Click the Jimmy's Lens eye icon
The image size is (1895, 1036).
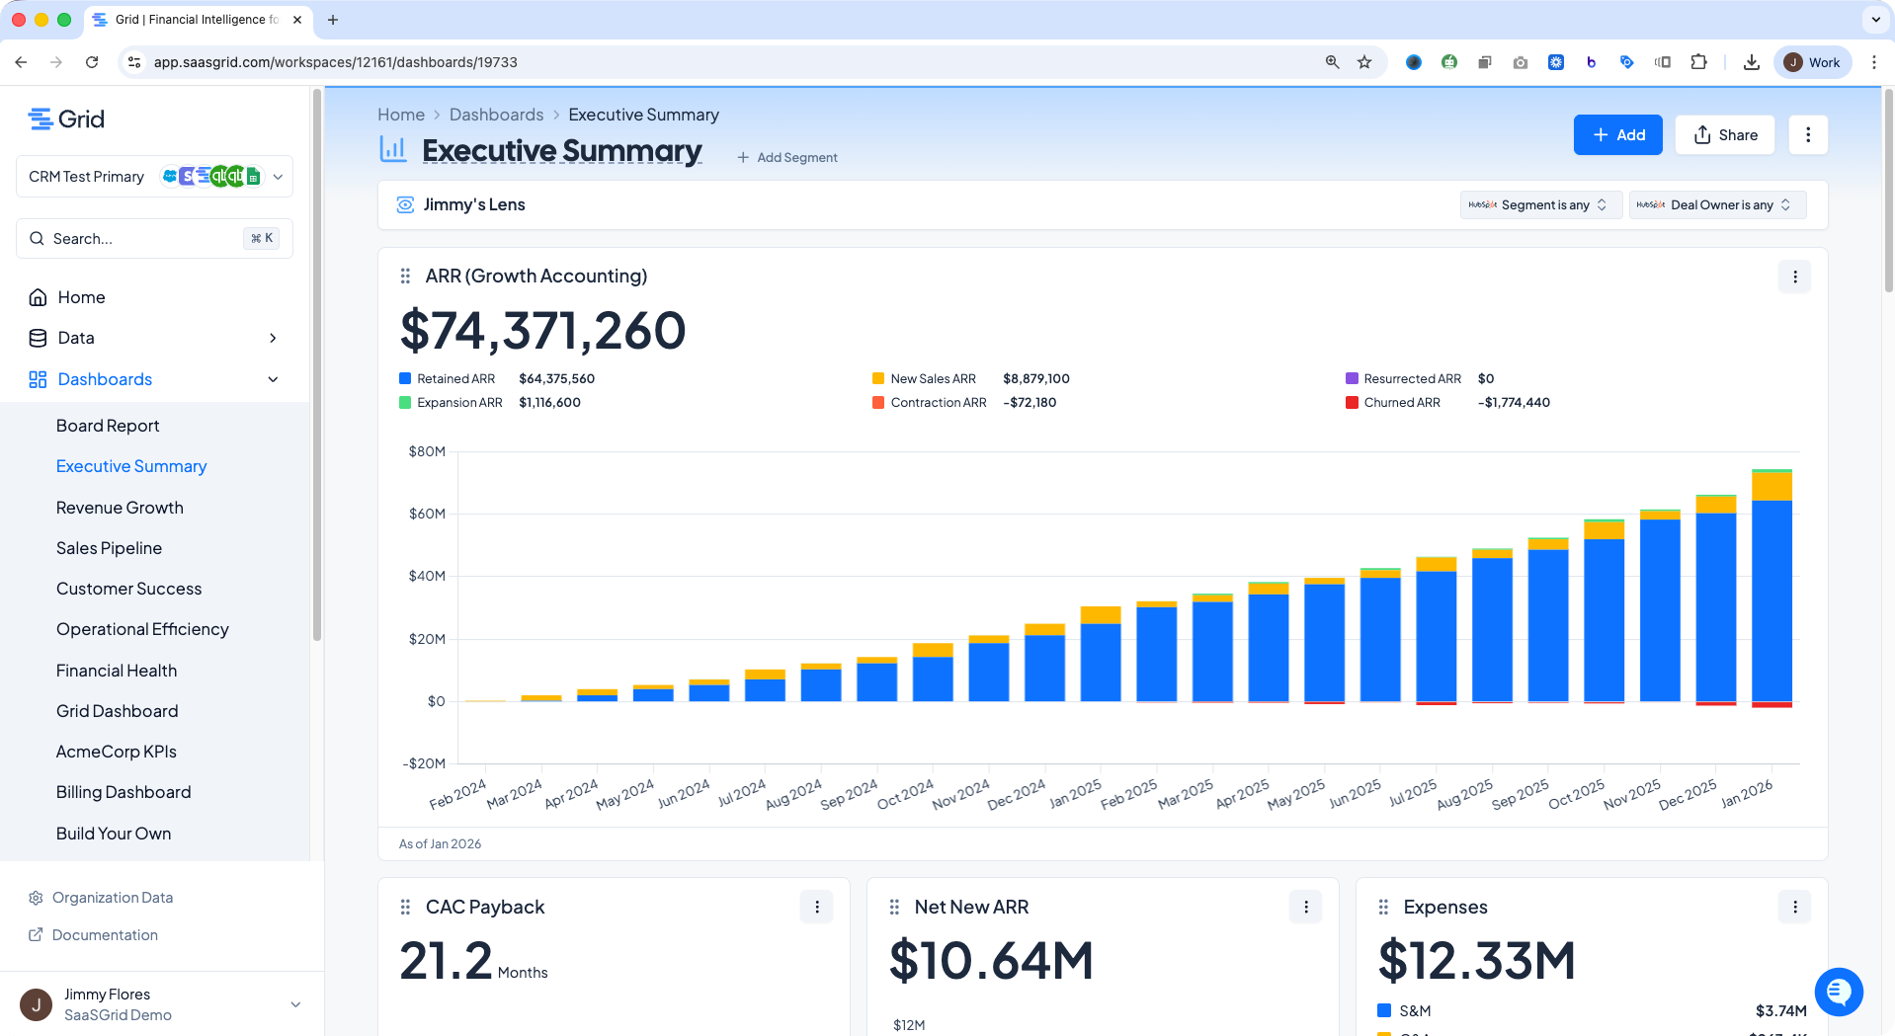click(405, 204)
